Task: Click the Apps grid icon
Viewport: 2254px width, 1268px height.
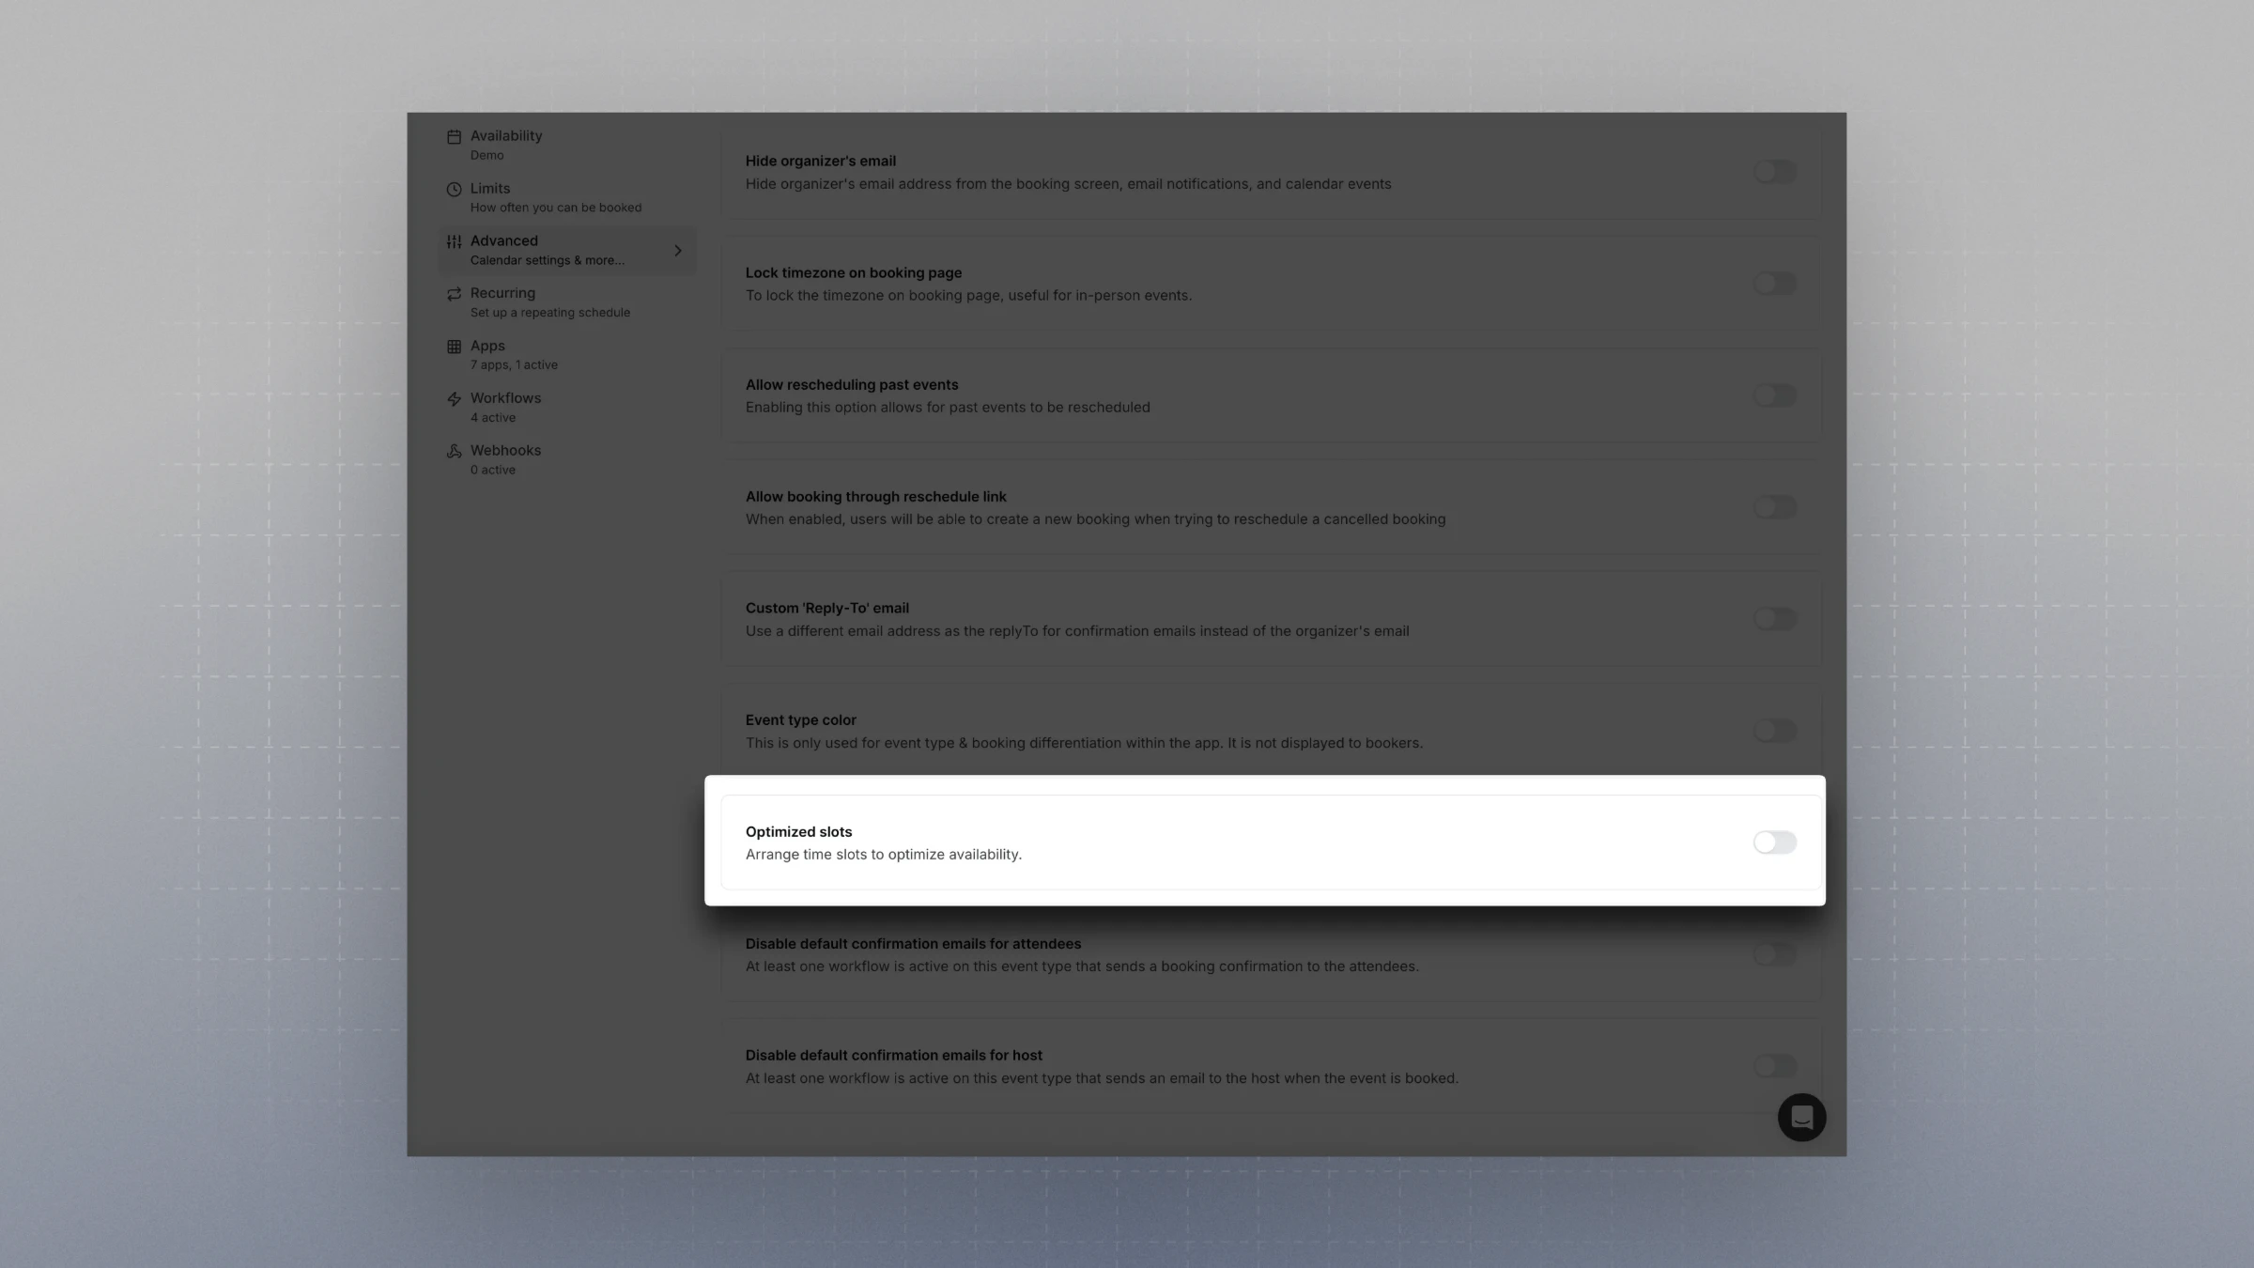Action: click(454, 346)
